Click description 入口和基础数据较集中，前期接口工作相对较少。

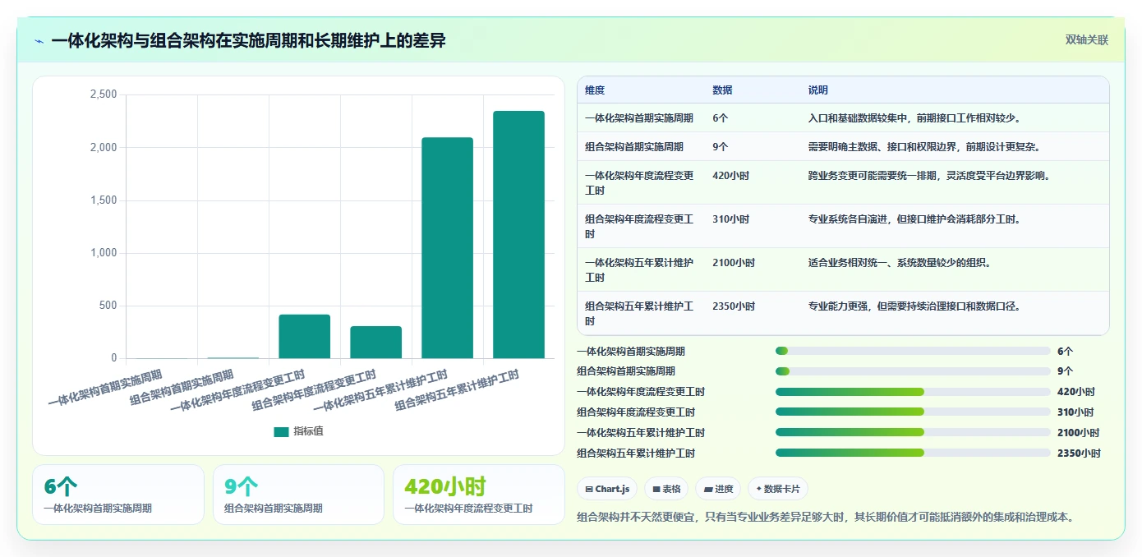point(916,118)
